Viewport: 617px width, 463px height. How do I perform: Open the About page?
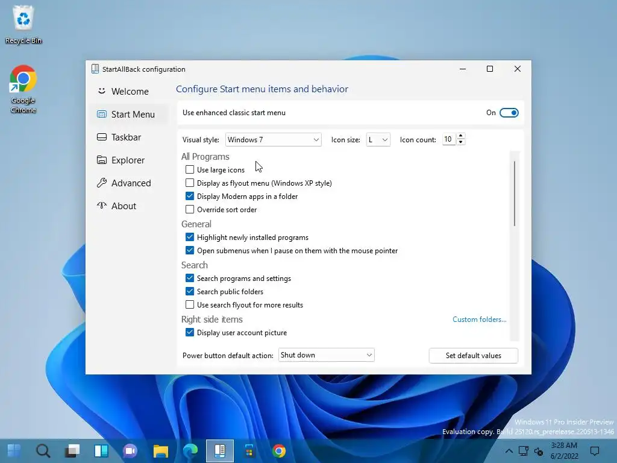pos(130,206)
